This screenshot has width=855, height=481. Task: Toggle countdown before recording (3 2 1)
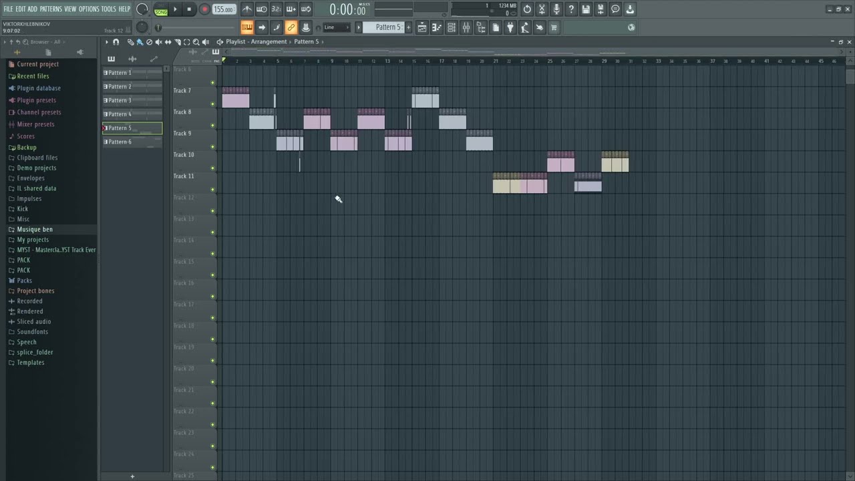click(277, 9)
